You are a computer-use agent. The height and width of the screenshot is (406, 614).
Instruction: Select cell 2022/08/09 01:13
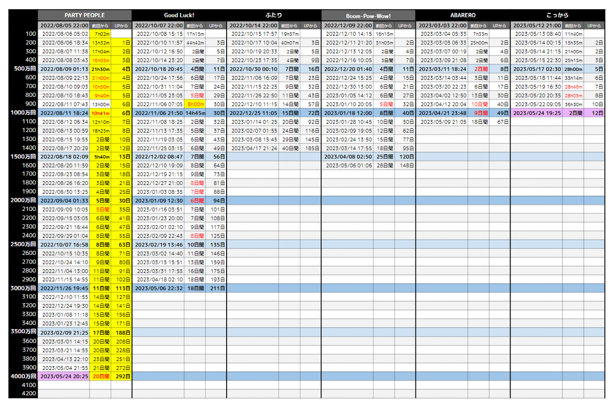click(64, 69)
